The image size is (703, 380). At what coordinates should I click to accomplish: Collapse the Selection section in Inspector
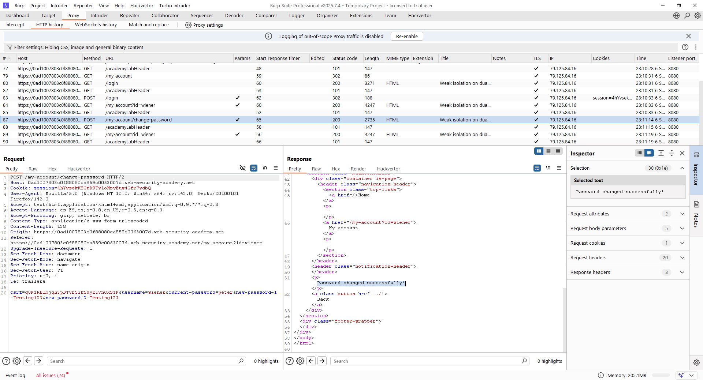coord(682,168)
